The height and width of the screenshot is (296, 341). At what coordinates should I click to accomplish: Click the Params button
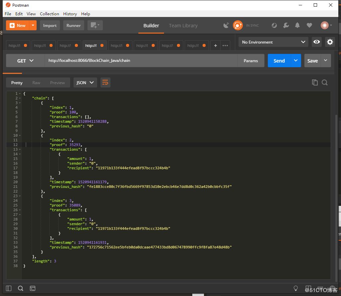click(x=251, y=61)
